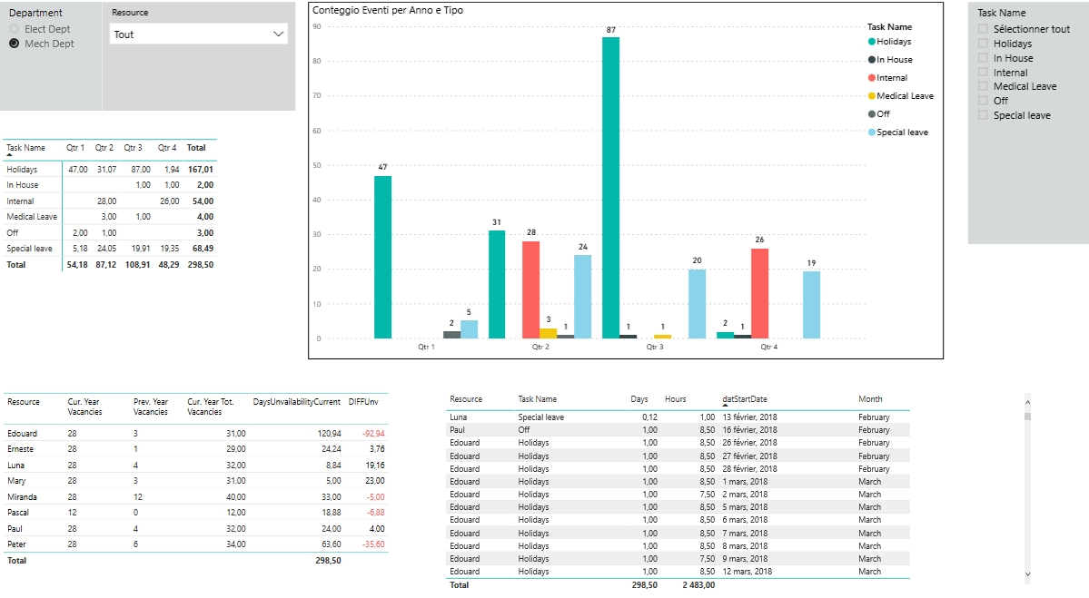The image size is (1089, 598).
Task: Click the Internal red legend marker
Action: [872, 78]
